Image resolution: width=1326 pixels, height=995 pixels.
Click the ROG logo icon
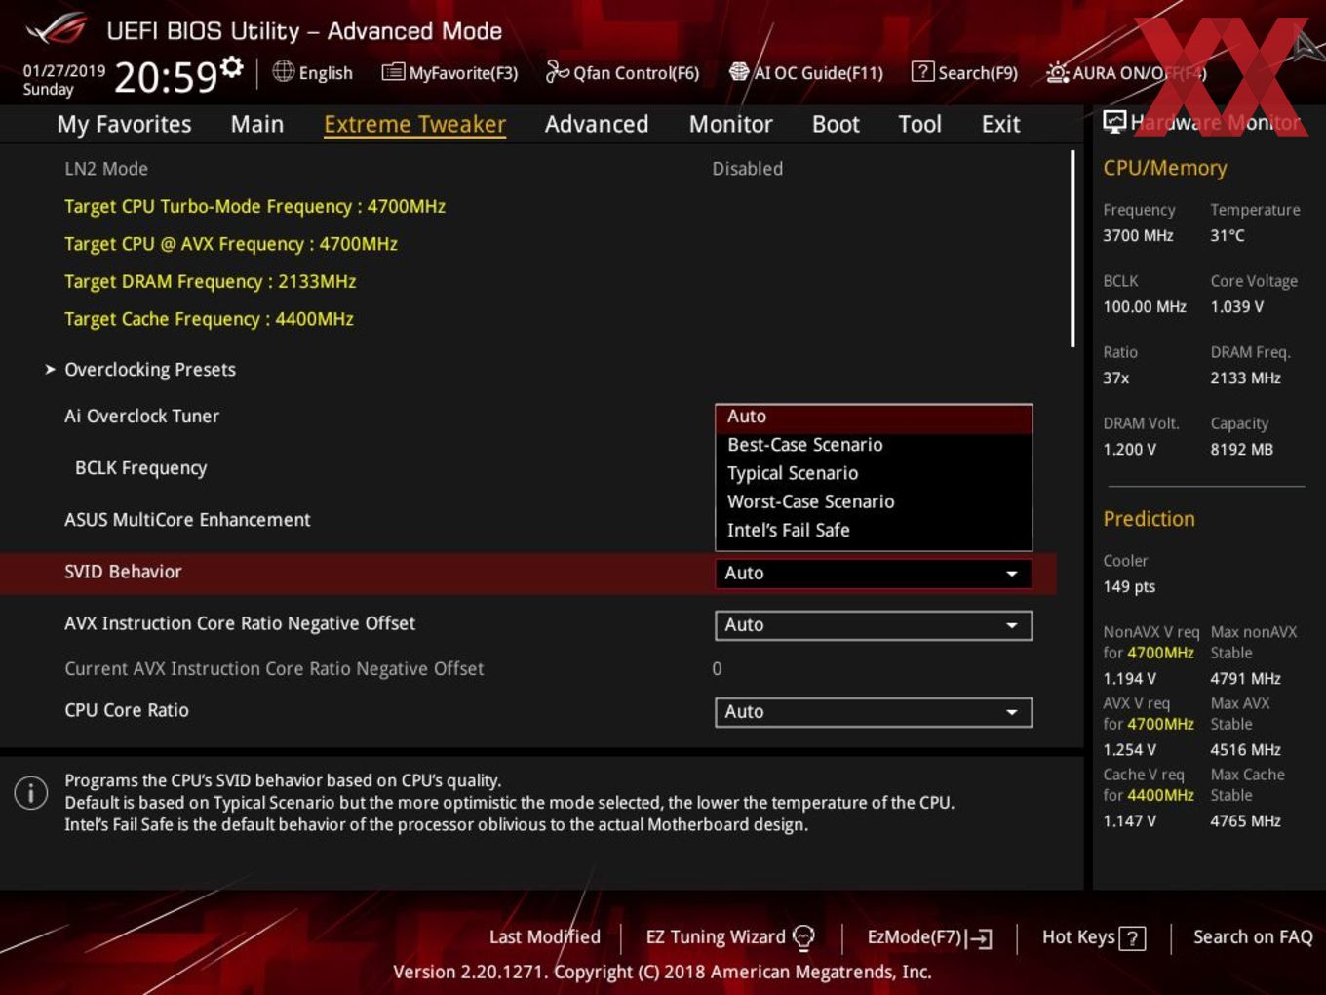click(x=57, y=30)
